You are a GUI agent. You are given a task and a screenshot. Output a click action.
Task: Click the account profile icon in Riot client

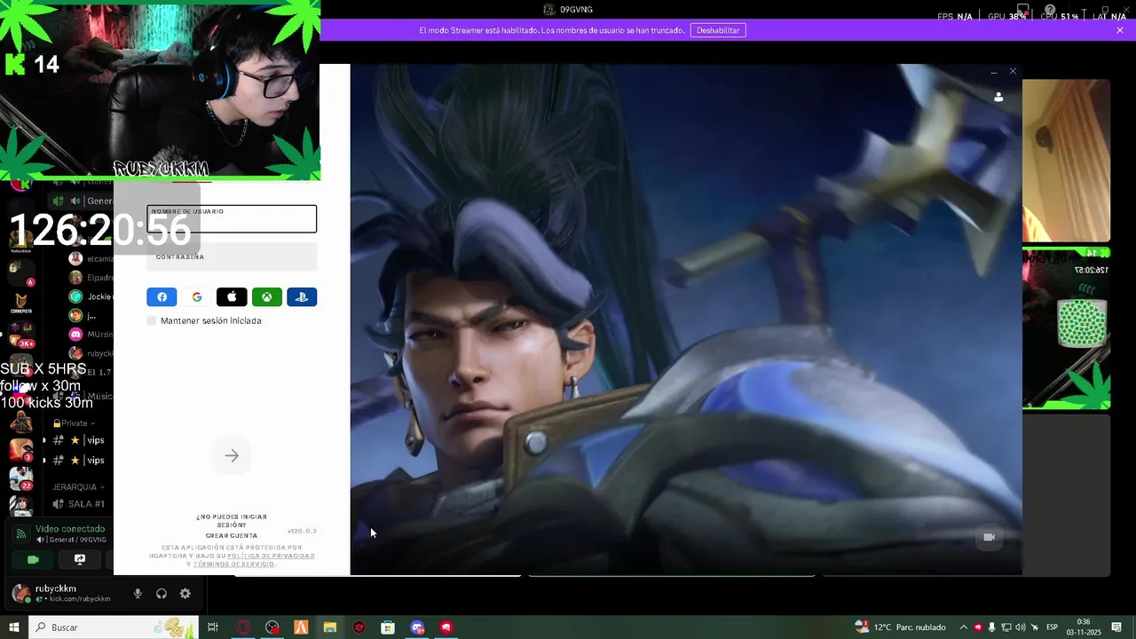tap(998, 97)
